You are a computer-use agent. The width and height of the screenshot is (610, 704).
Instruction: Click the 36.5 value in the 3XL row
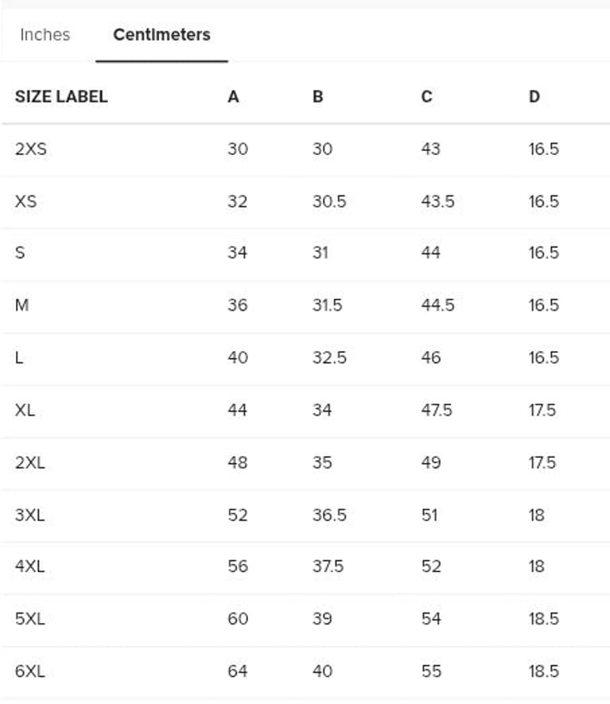click(329, 515)
